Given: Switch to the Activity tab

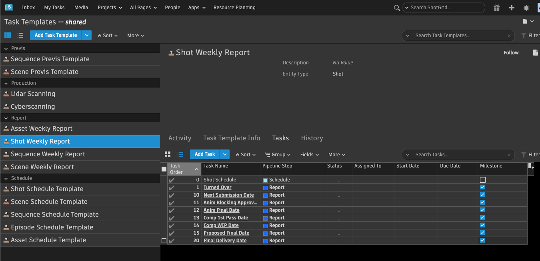Looking at the screenshot, I should (180, 138).
